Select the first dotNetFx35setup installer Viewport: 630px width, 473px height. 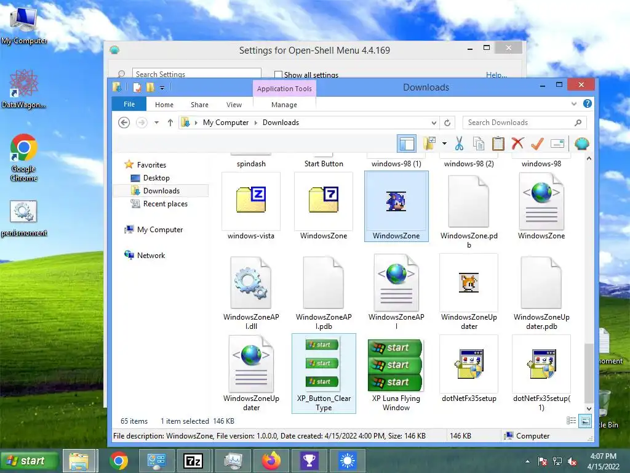pos(469,370)
